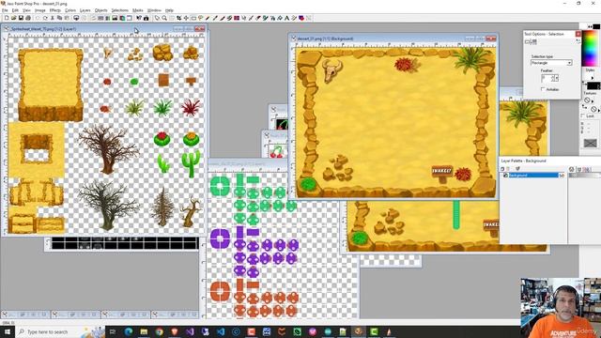Open File Explorer from the taskbar
Image resolution: width=601 pixels, height=338 pixels.
[x=144, y=331]
